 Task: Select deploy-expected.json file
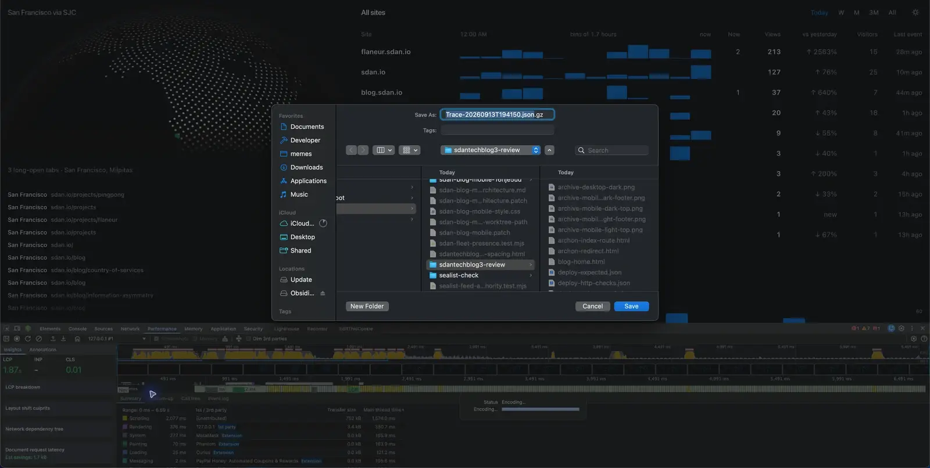[x=585, y=272]
